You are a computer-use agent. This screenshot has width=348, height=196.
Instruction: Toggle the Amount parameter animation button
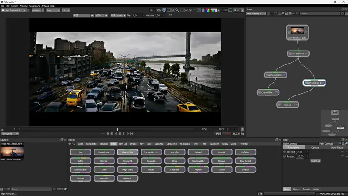[x=285, y=156]
